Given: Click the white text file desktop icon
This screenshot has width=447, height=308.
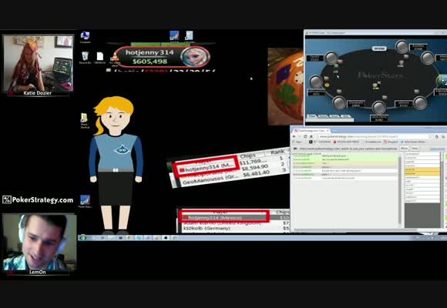Looking at the screenshot, I should 100,58.
